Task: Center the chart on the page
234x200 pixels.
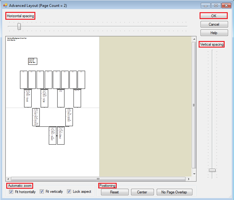Action: (142, 192)
